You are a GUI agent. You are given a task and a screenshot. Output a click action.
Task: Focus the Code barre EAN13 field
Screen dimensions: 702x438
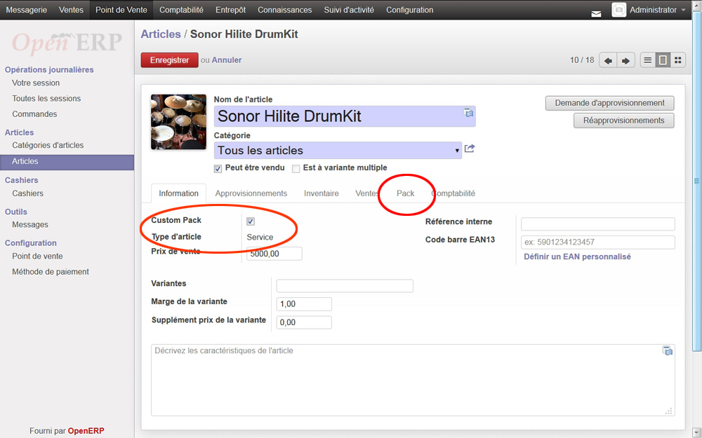(597, 242)
